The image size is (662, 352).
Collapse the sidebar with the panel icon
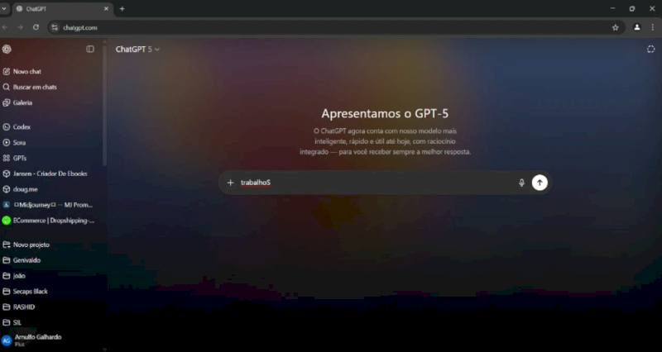[90, 50]
